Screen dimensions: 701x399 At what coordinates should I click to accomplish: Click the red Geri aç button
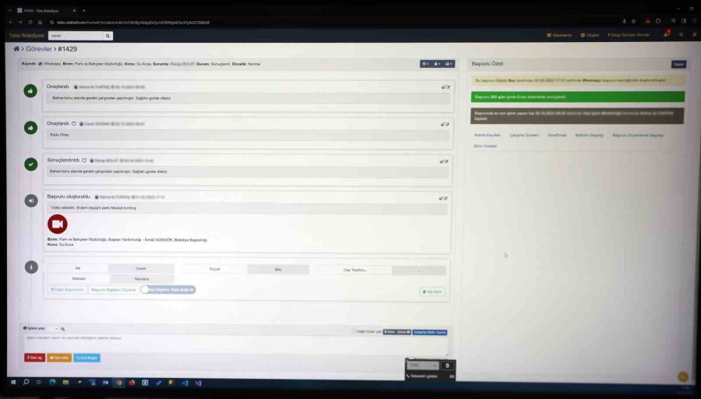34,358
